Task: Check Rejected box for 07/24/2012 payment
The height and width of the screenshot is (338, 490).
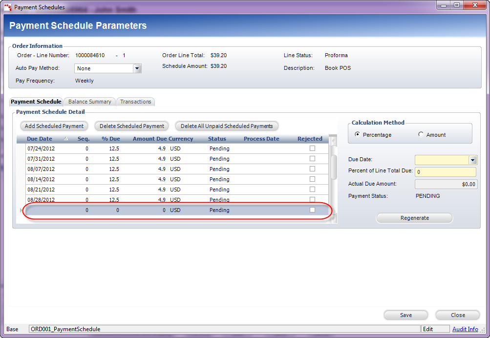Action: click(x=312, y=148)
